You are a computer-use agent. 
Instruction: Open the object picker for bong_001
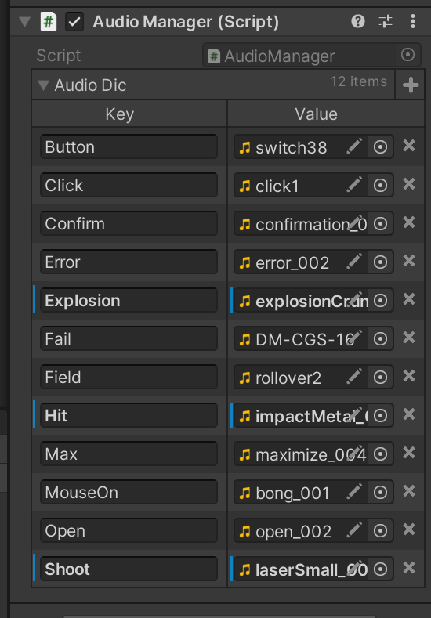381,493
